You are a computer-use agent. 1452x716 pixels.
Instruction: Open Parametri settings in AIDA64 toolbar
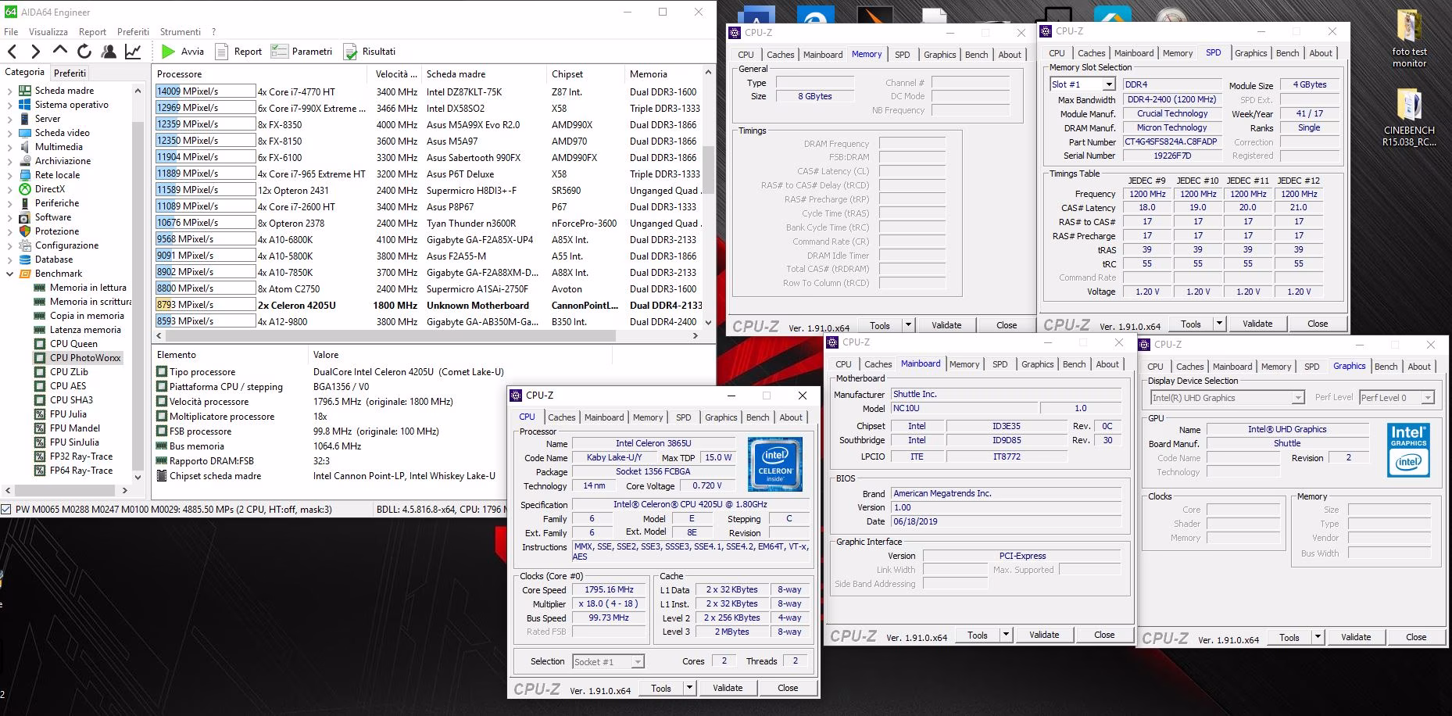click(302, 52)
